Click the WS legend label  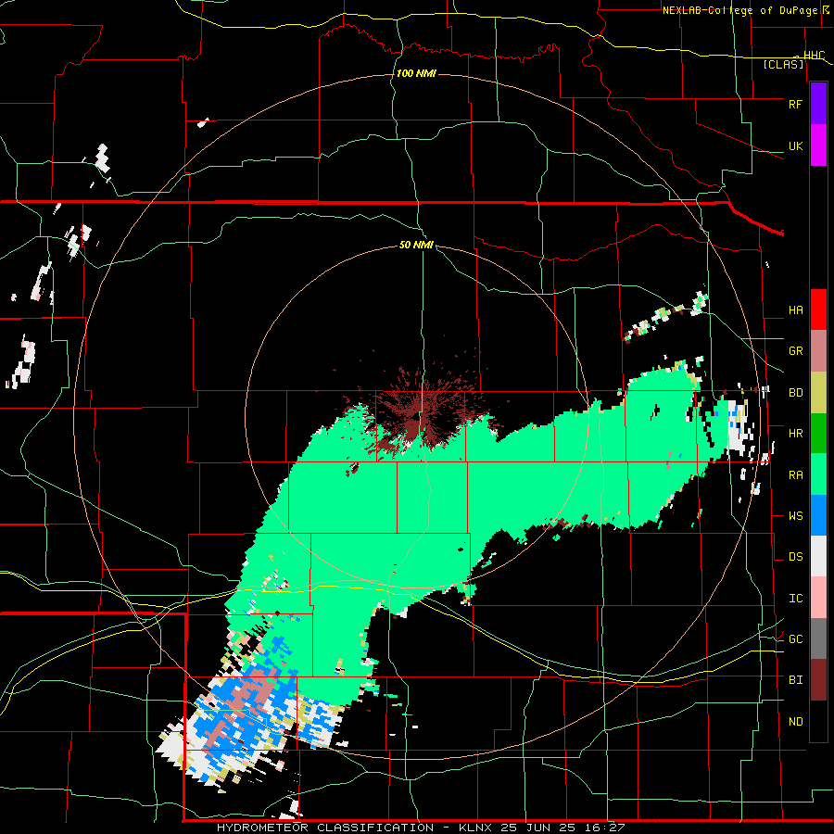click(x=795, y=516)
